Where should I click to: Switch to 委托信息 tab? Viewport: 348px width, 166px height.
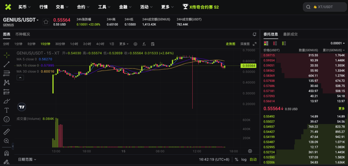[x=271, y=34]
